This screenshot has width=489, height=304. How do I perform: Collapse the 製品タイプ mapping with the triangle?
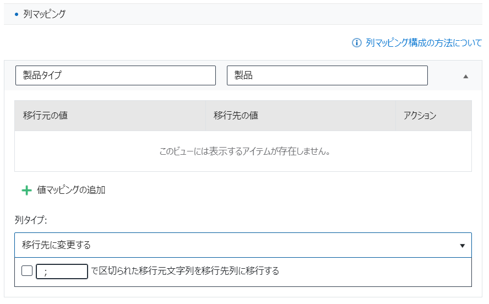(466, 77)
